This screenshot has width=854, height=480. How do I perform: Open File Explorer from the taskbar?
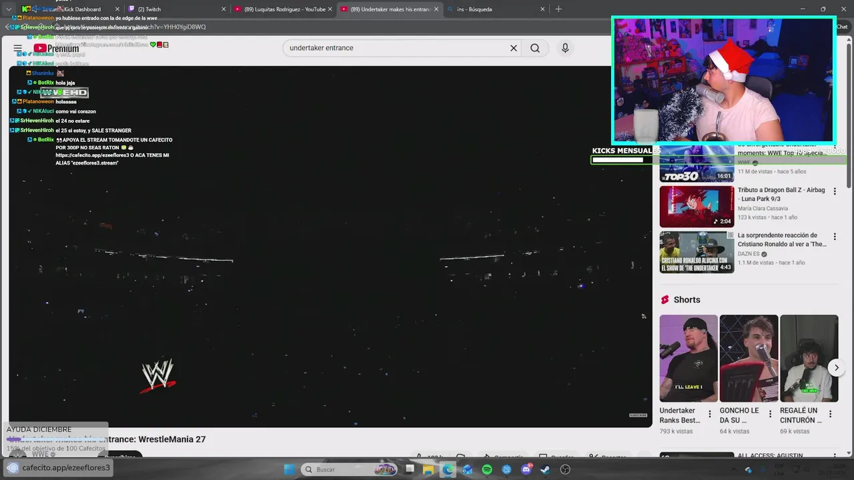coord(428,469)
